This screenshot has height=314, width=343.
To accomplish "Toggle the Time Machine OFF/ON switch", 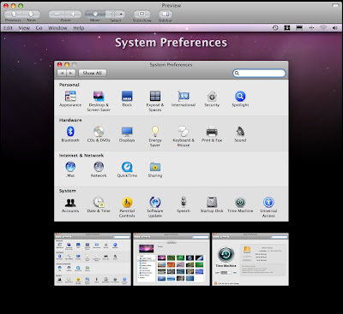I will [226, 273].
